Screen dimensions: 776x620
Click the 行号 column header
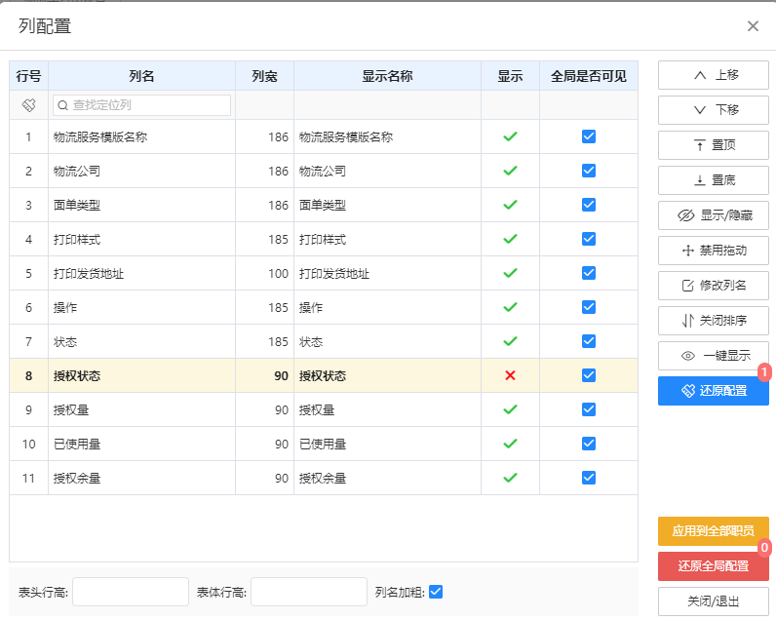pos(28,76)
